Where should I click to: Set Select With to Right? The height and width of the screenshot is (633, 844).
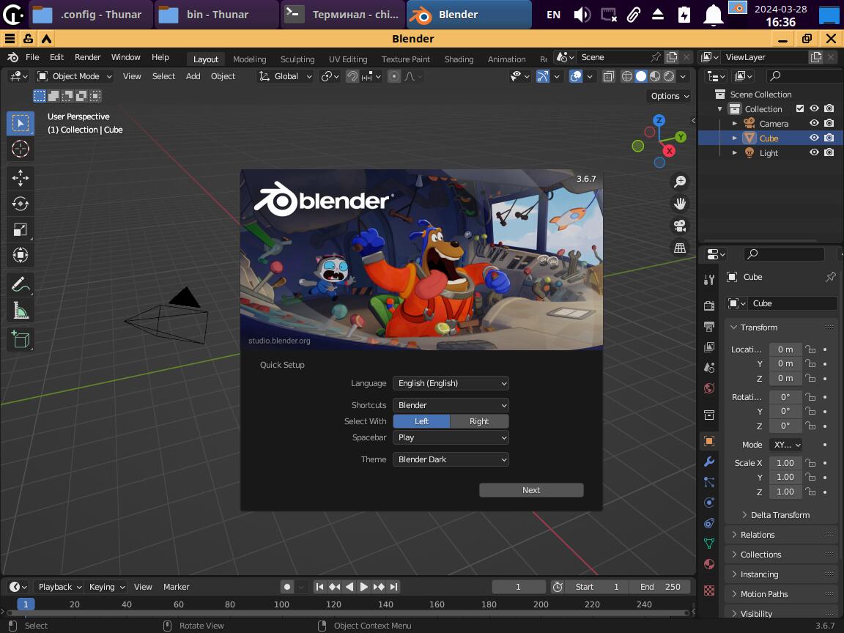pyautogui.click(x=479, y=421)
